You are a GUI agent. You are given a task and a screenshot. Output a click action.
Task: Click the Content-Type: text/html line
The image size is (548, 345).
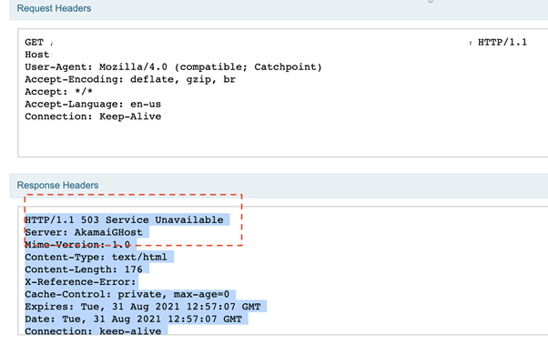coord(96,258)
